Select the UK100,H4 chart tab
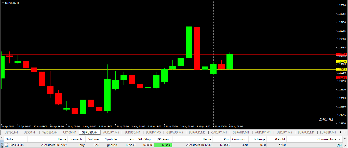 70,132
